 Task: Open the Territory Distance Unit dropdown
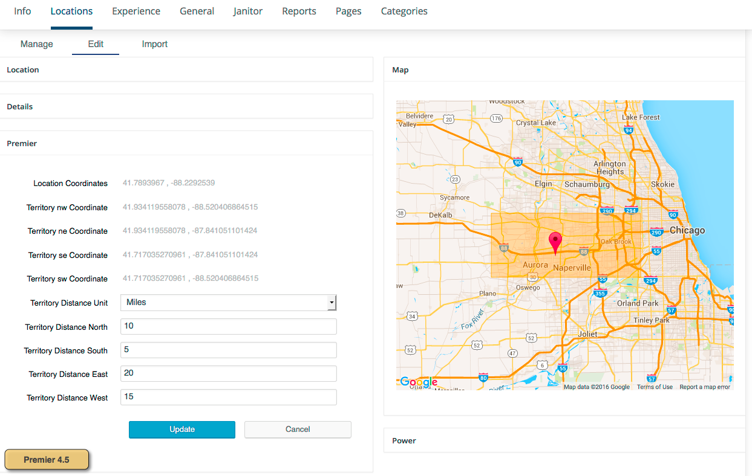click(228, 303)
